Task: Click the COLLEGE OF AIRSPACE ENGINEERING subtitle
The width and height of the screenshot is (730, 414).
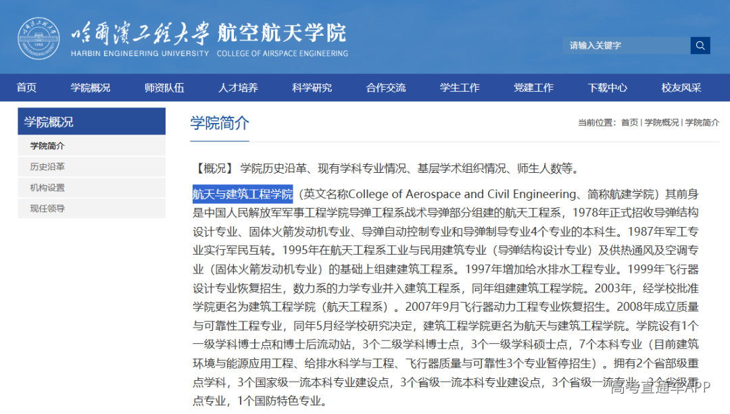Action: 282,53
